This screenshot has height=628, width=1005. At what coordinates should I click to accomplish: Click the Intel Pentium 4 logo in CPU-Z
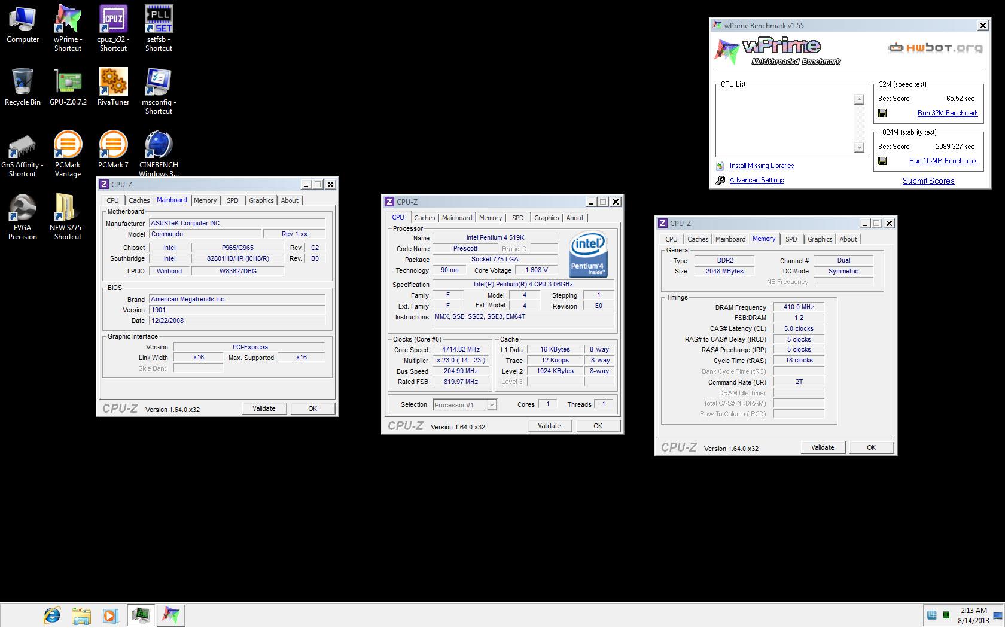(x=587, y=254)
